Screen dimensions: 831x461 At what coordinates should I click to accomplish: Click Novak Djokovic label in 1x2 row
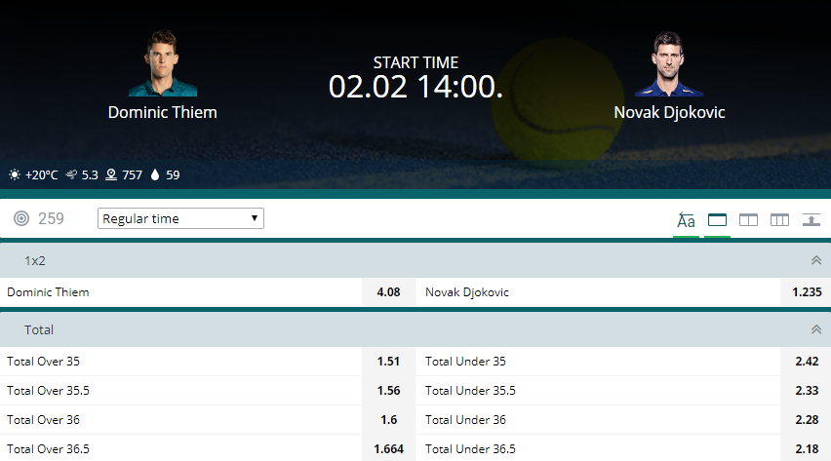[467, 292]
